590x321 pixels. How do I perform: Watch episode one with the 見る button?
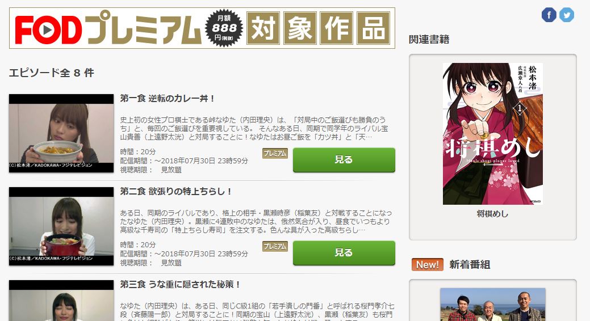tap(344, 160)
